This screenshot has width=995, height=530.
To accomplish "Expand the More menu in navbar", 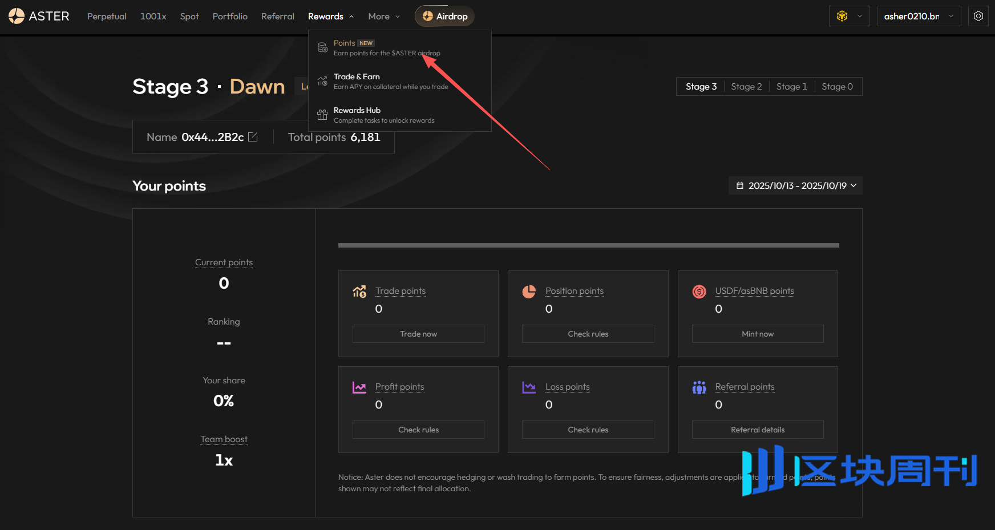I will pos(384,17).
